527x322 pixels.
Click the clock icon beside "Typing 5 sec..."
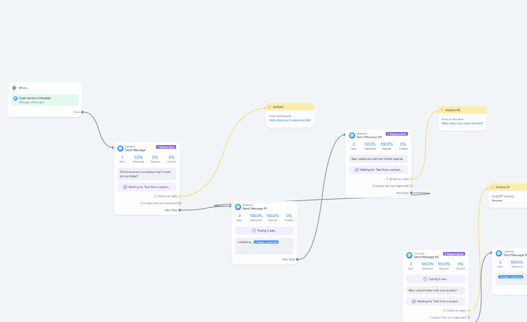[425, 279]
